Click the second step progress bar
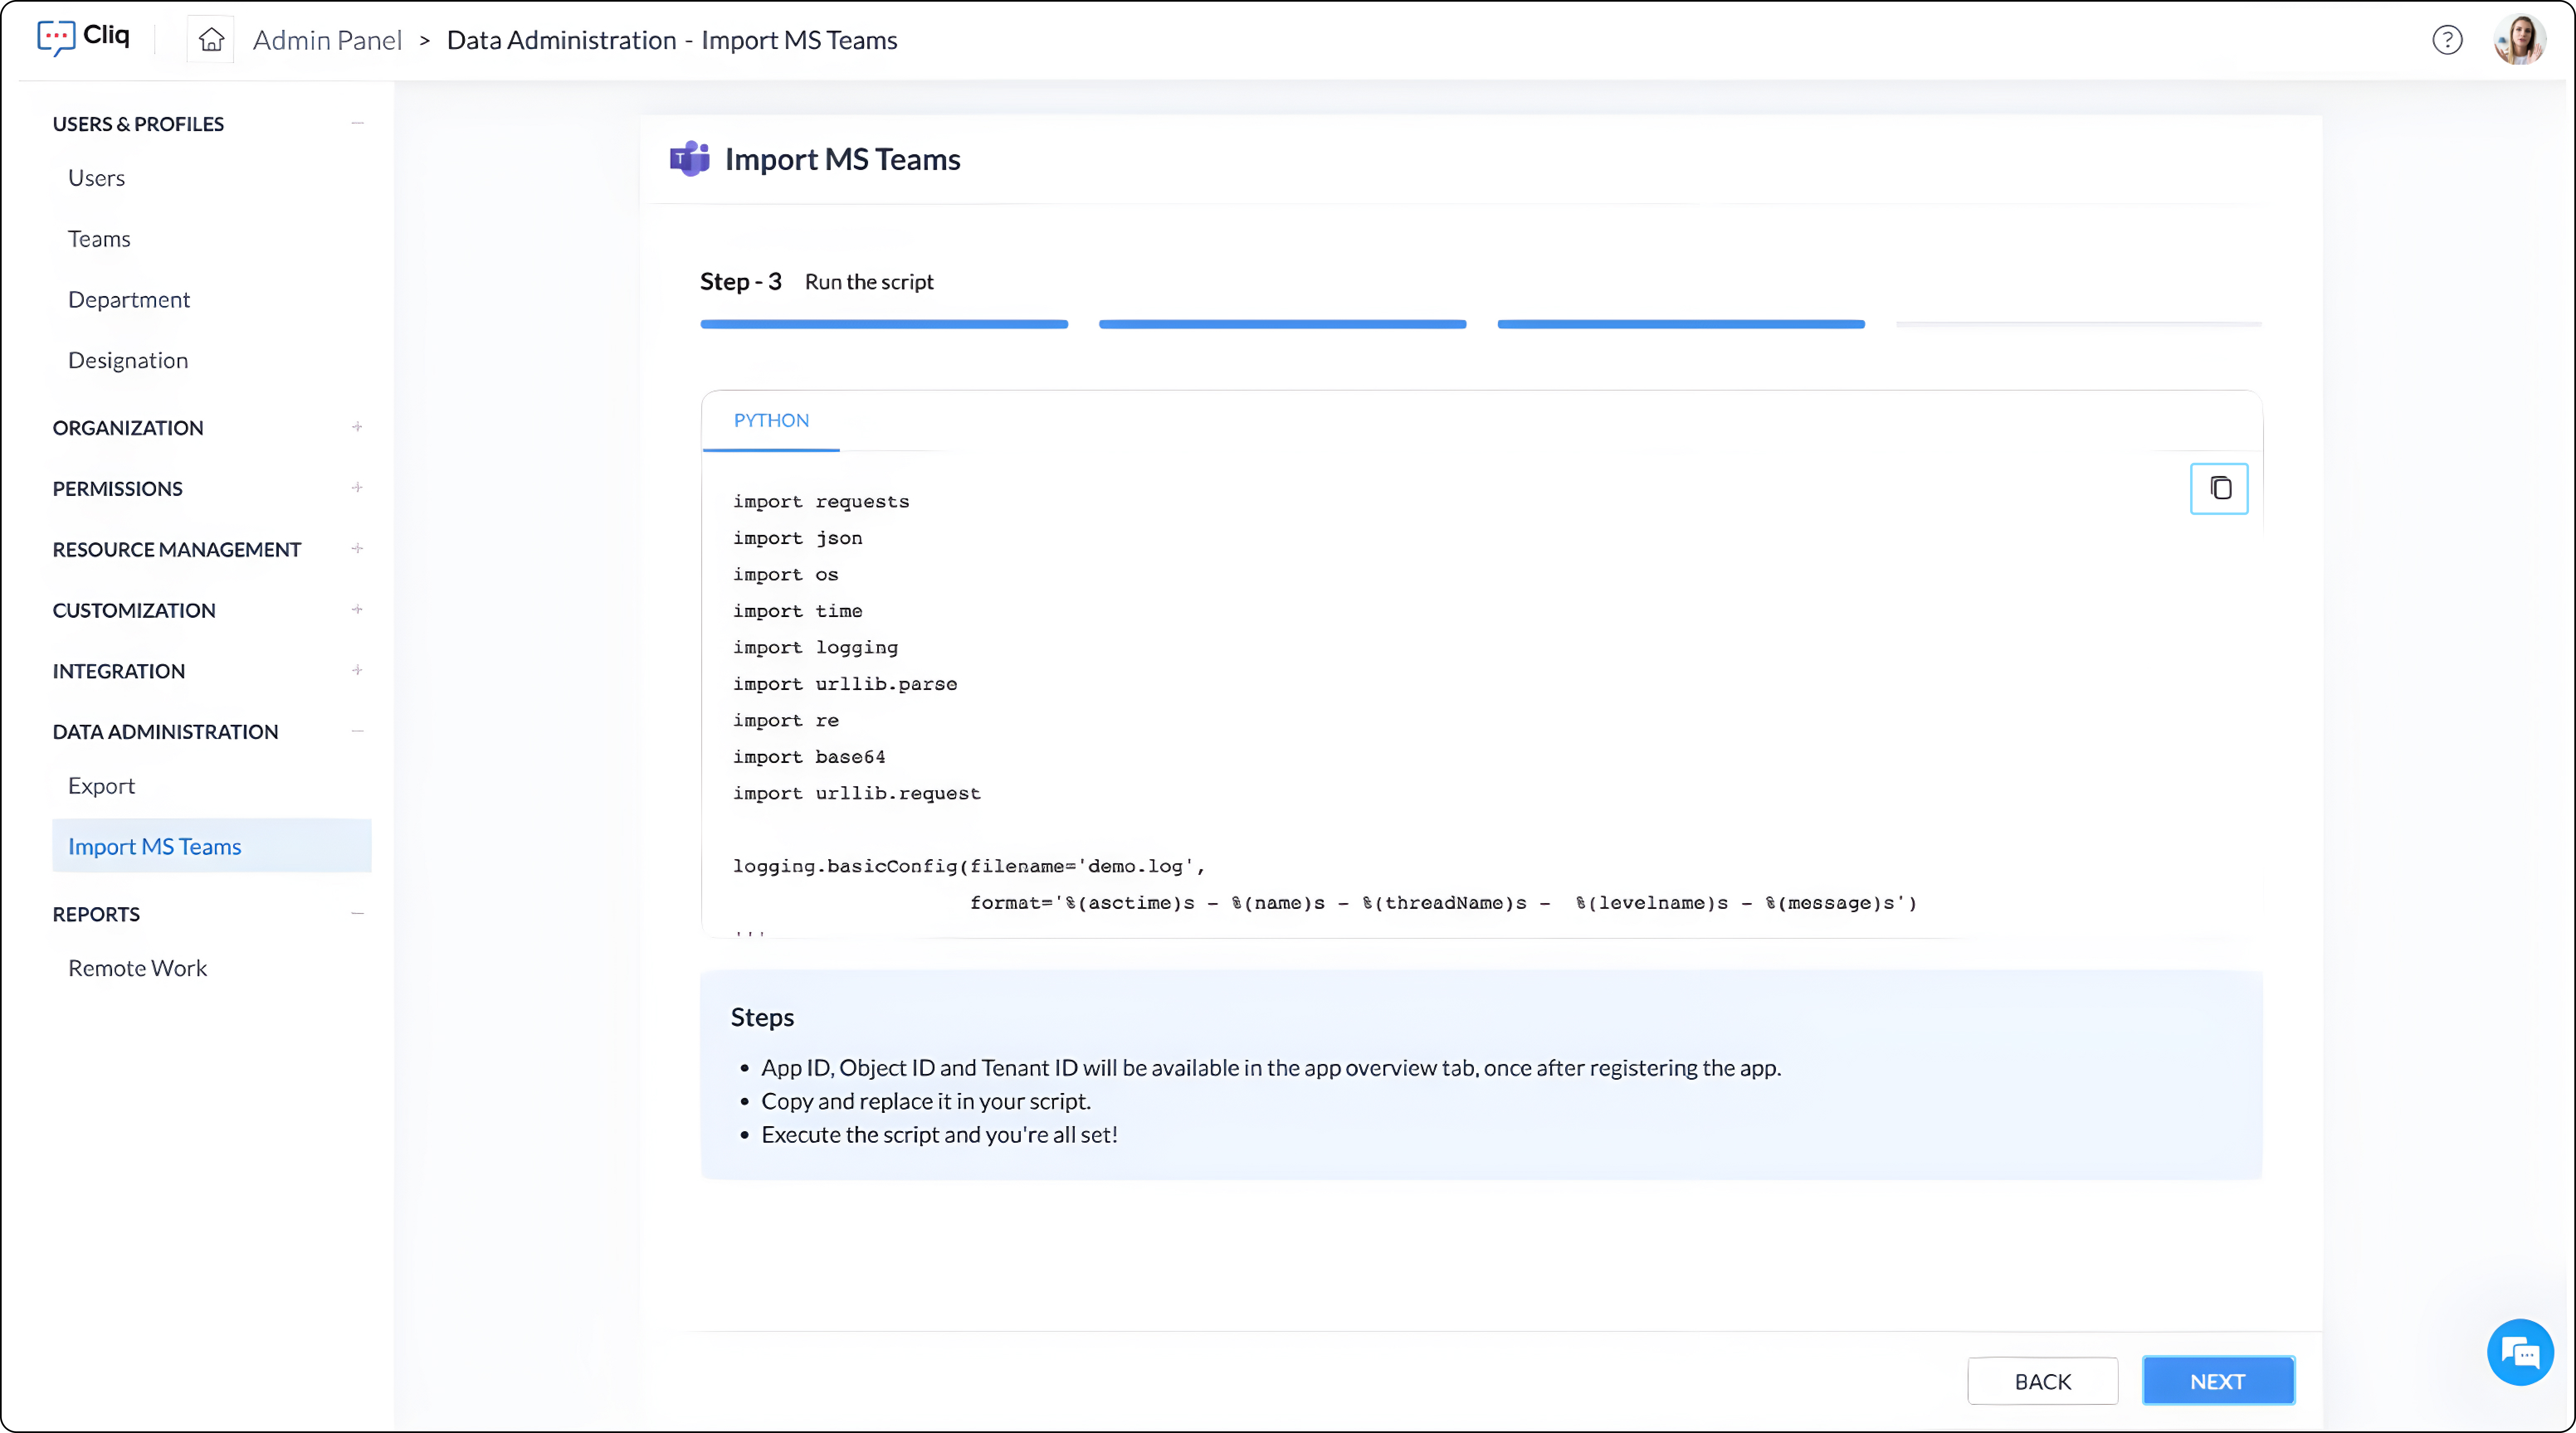The width and height of the screenshot is (2576, 1433). point(1282,324)
